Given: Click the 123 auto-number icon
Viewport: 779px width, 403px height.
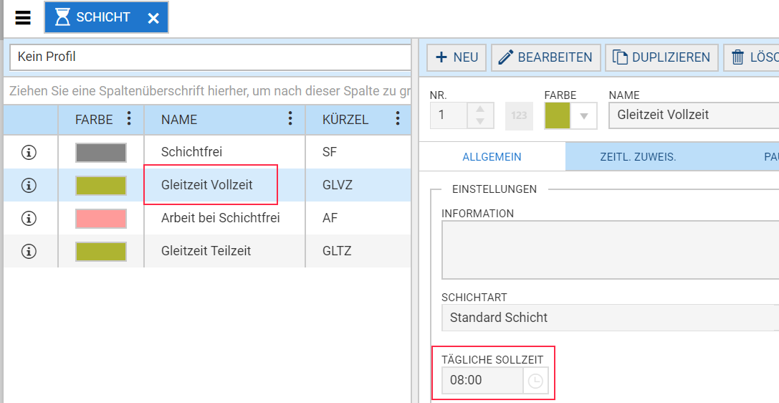Looking at the screenshot, I should tap(519, 116).
